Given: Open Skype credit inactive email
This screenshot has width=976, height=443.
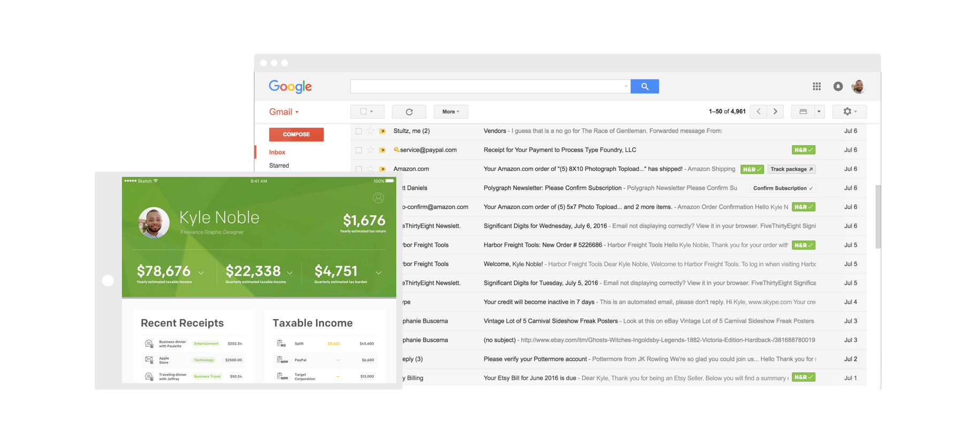Looking at the screenshot, I should click(x=635, y=302).
